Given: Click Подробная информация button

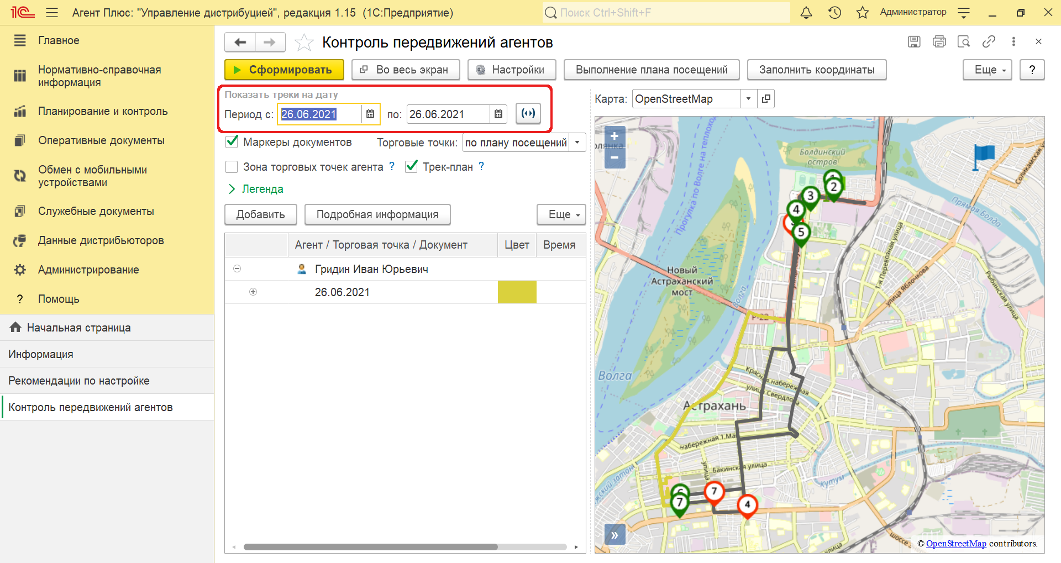Looking at the screenshot, I should click(377, 214).
